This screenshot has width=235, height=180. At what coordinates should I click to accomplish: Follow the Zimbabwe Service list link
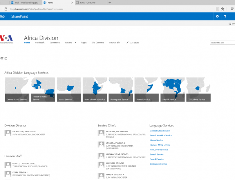158,164
